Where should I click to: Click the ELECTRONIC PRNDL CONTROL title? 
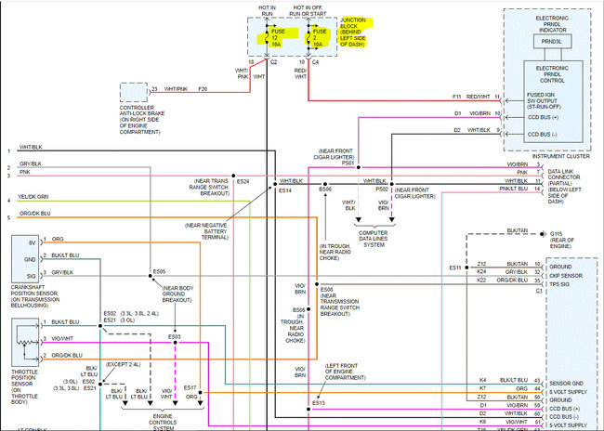[x=552, y=74]
